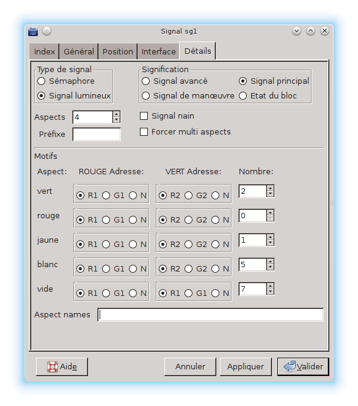
Task: Click the Appliquer button
Action: click(x=246, y=367)
